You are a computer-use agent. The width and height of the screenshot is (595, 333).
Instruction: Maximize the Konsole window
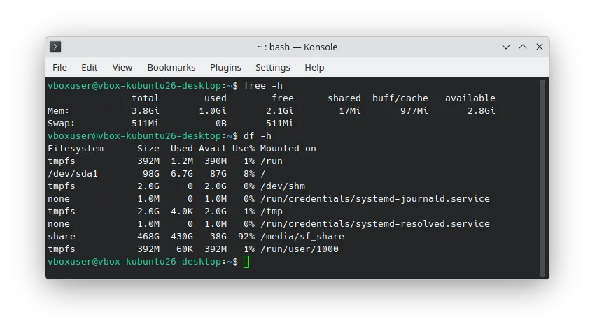tap(522, 47)
